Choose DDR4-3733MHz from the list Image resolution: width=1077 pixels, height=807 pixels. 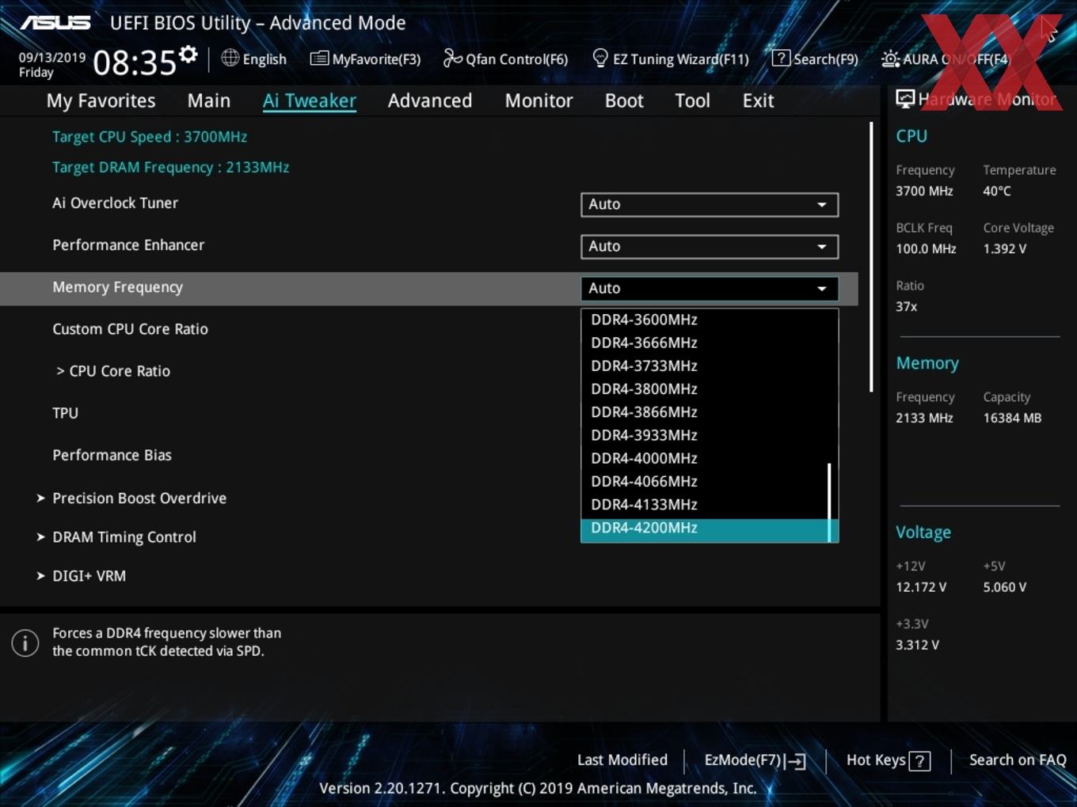pos(703,366)
